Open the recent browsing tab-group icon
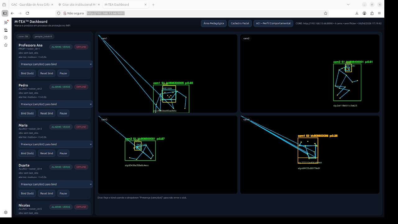Image resolution: width=398 pixels, height=224 pixels. click(x=4, y=5)
